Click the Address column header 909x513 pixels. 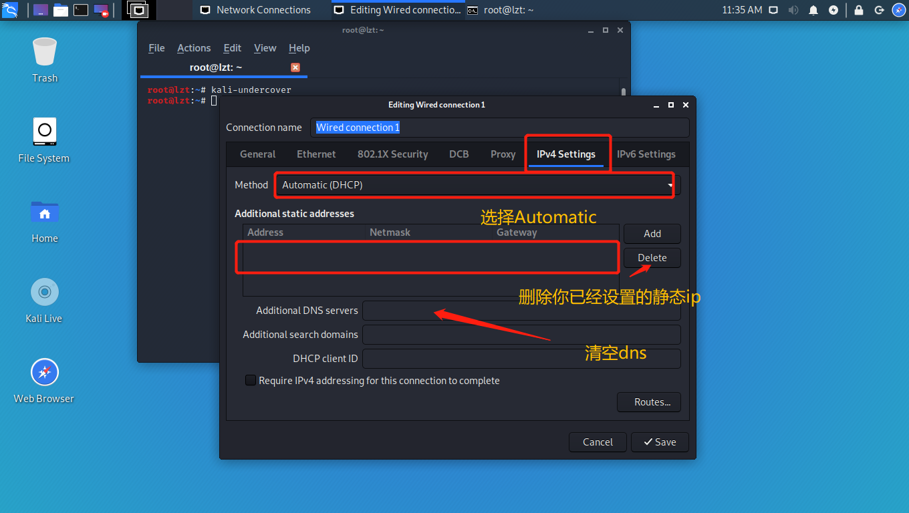265,232
